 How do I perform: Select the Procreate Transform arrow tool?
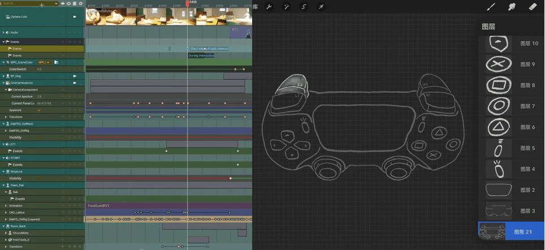321,7
